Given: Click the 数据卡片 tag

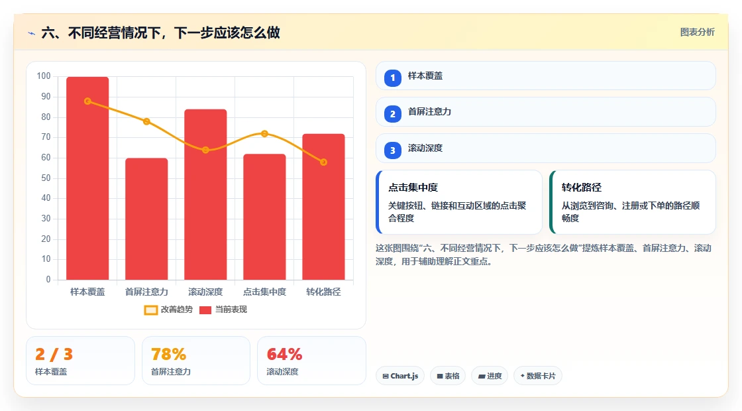Looking at the screenshot, I should [x=537, y=376].
